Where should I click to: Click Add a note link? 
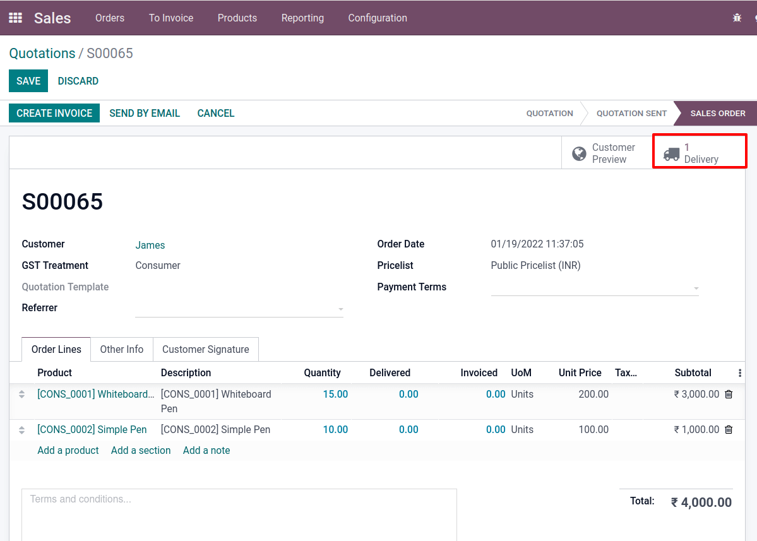206,450
